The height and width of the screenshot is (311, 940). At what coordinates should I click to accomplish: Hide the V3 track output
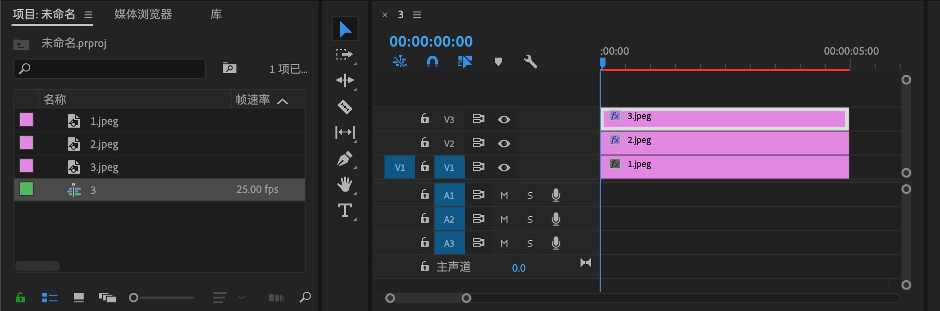click(504, 120)
